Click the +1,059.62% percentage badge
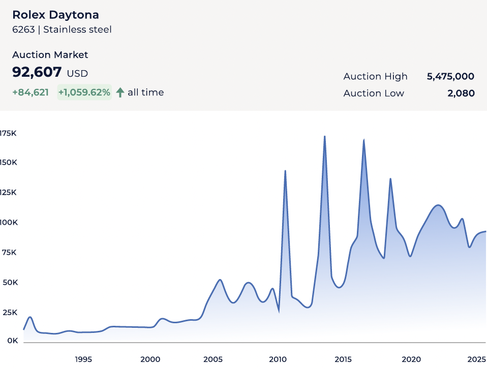487x370 pixels. point(84,92)
